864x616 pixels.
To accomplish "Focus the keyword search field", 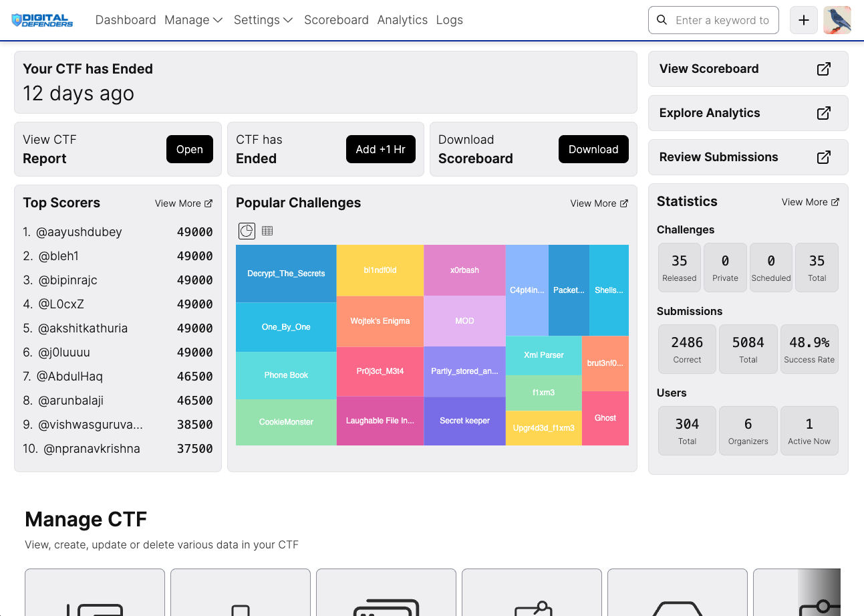I will coord(722,20).
